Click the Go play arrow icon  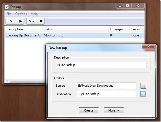click(21, 21)
